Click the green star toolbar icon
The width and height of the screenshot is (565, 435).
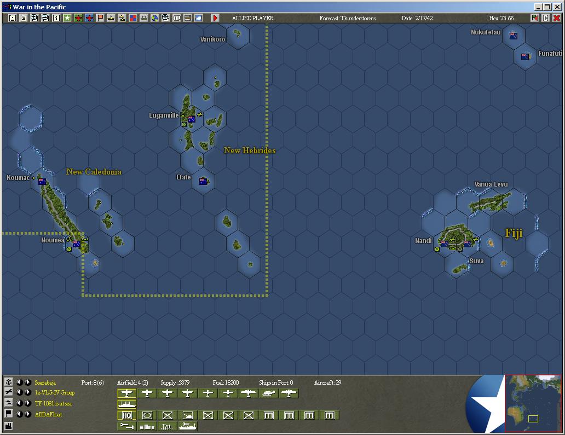pyautogui.click(x=67, y=18)
